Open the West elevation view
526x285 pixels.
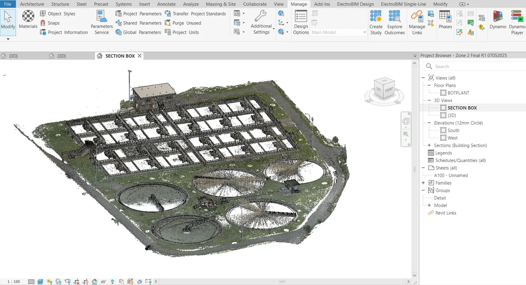pos(452,138)
